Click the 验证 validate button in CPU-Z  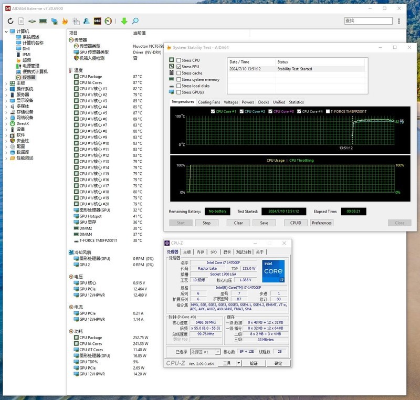click(x=253, y=363)
